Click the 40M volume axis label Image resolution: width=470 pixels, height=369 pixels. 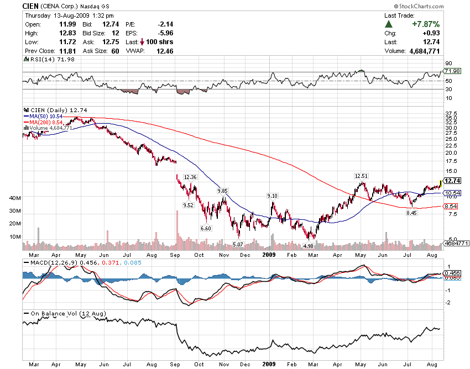click(15, 198)
